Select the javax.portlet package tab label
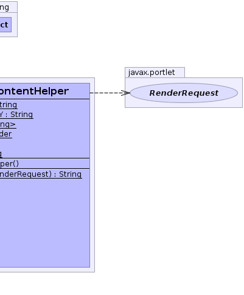 click(x=152, y=73)
